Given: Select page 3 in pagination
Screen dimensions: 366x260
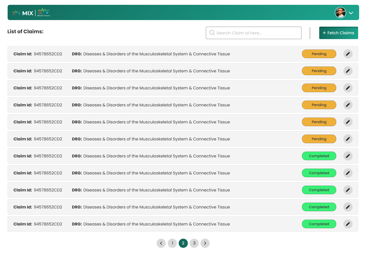Looking at the screenshot, I should click(x=194, y=243).
